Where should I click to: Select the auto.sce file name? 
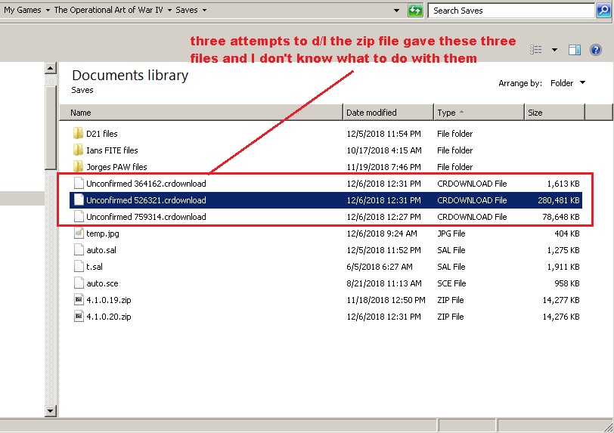coord(102,283)
